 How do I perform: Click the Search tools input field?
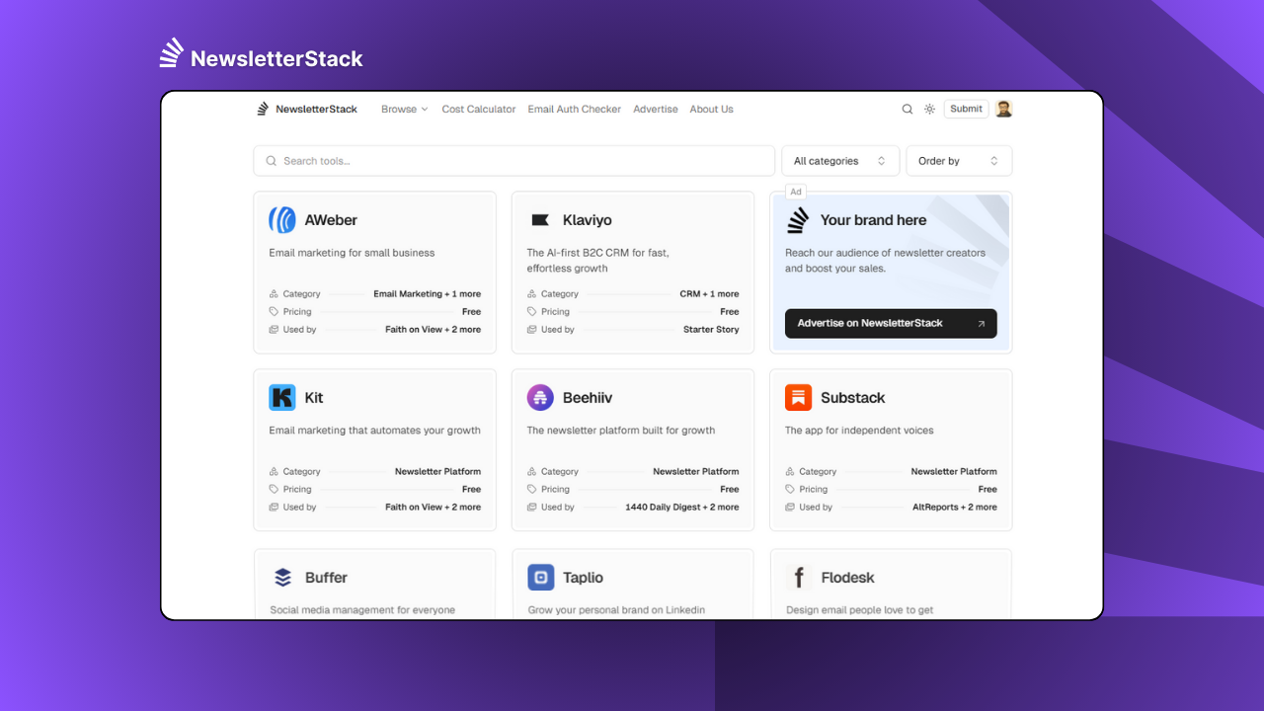pyautogui.click(x=513, y=161)
